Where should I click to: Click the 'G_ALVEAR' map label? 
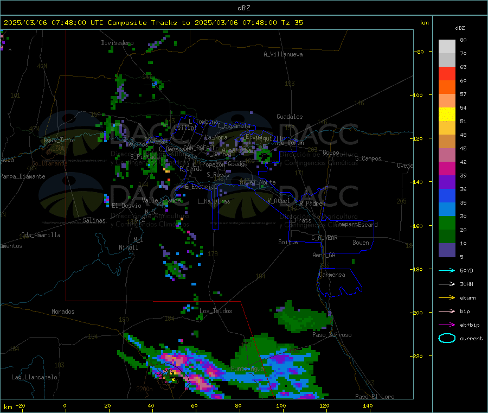coord(324,237)
